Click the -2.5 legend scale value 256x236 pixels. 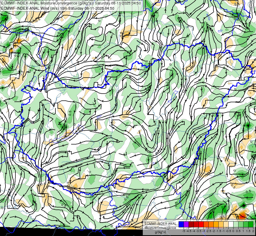208,231
